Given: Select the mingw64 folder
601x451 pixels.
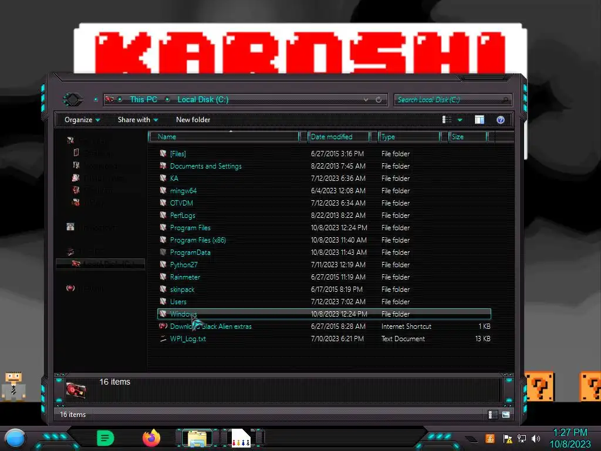Looking at the screenshot, I should (x=183, y=191).
